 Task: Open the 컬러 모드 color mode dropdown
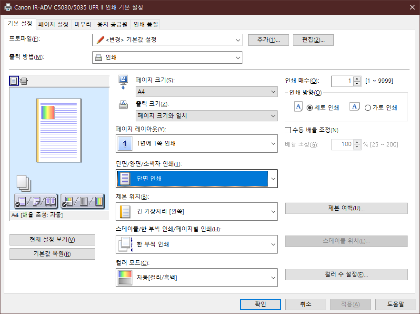click(x=197, y=277)
